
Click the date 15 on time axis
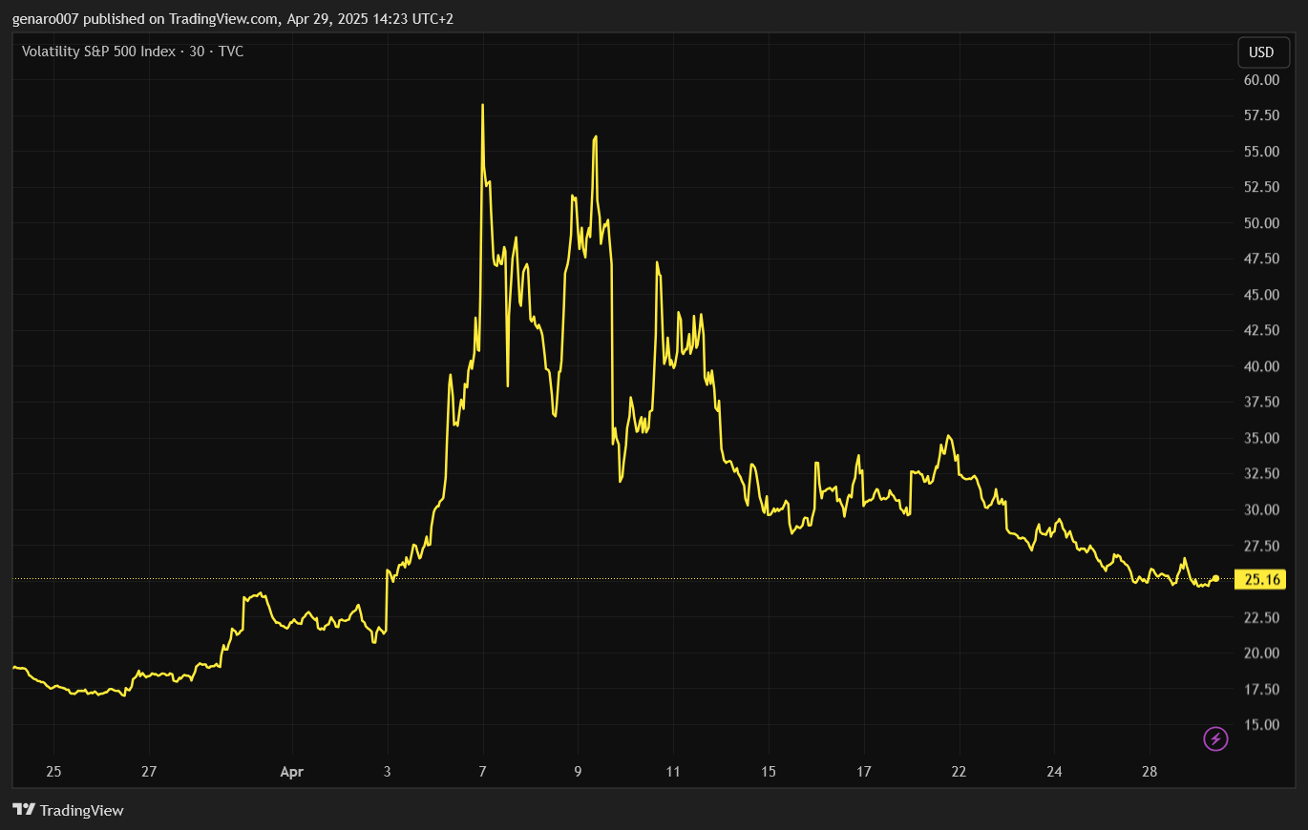pos(769,772)
